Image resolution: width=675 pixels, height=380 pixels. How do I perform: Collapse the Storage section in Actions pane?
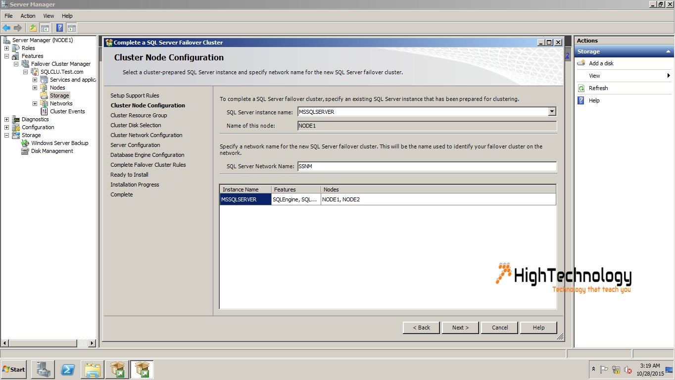tap(668, 51)
